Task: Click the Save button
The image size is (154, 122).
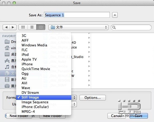Action: (138, 116)
